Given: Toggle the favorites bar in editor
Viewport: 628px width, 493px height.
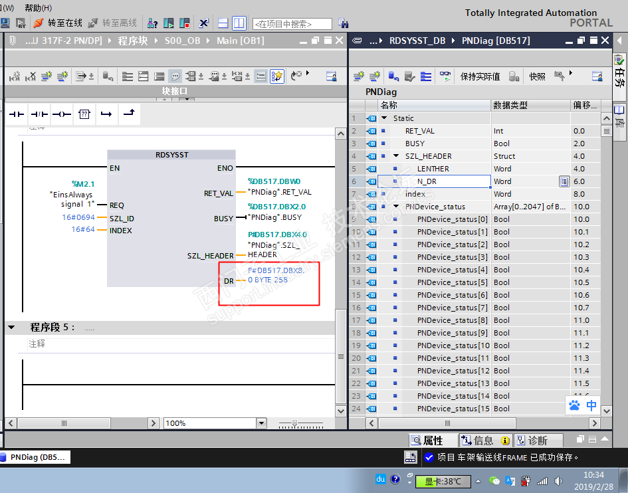Looking at the screenshot, I should 276,76.
